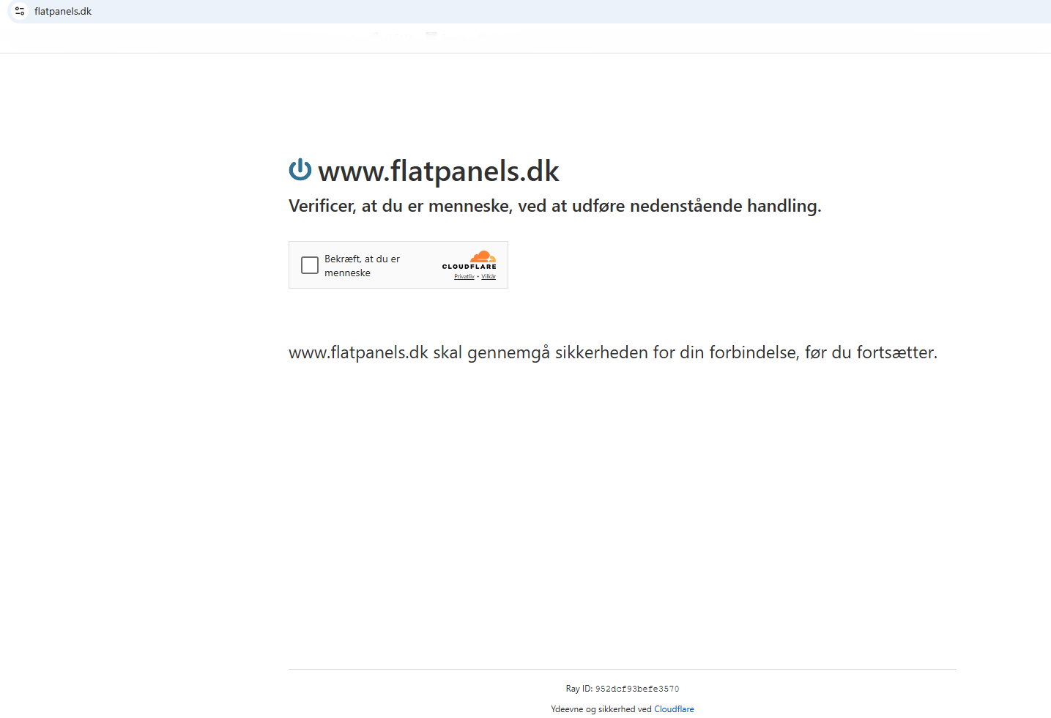Select the CLOUDFLARE wordmark under the cloud

point(469,267)
